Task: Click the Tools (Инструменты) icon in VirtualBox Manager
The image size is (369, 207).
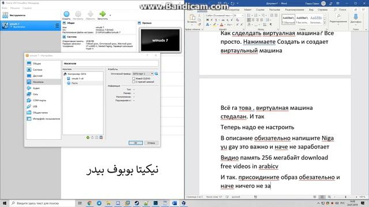Action: click(5, 16)
